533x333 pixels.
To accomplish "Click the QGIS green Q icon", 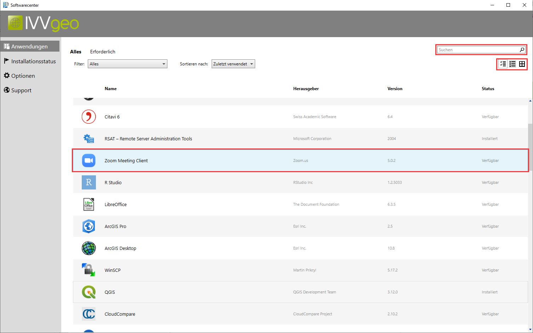I will (x=89, y=292).
